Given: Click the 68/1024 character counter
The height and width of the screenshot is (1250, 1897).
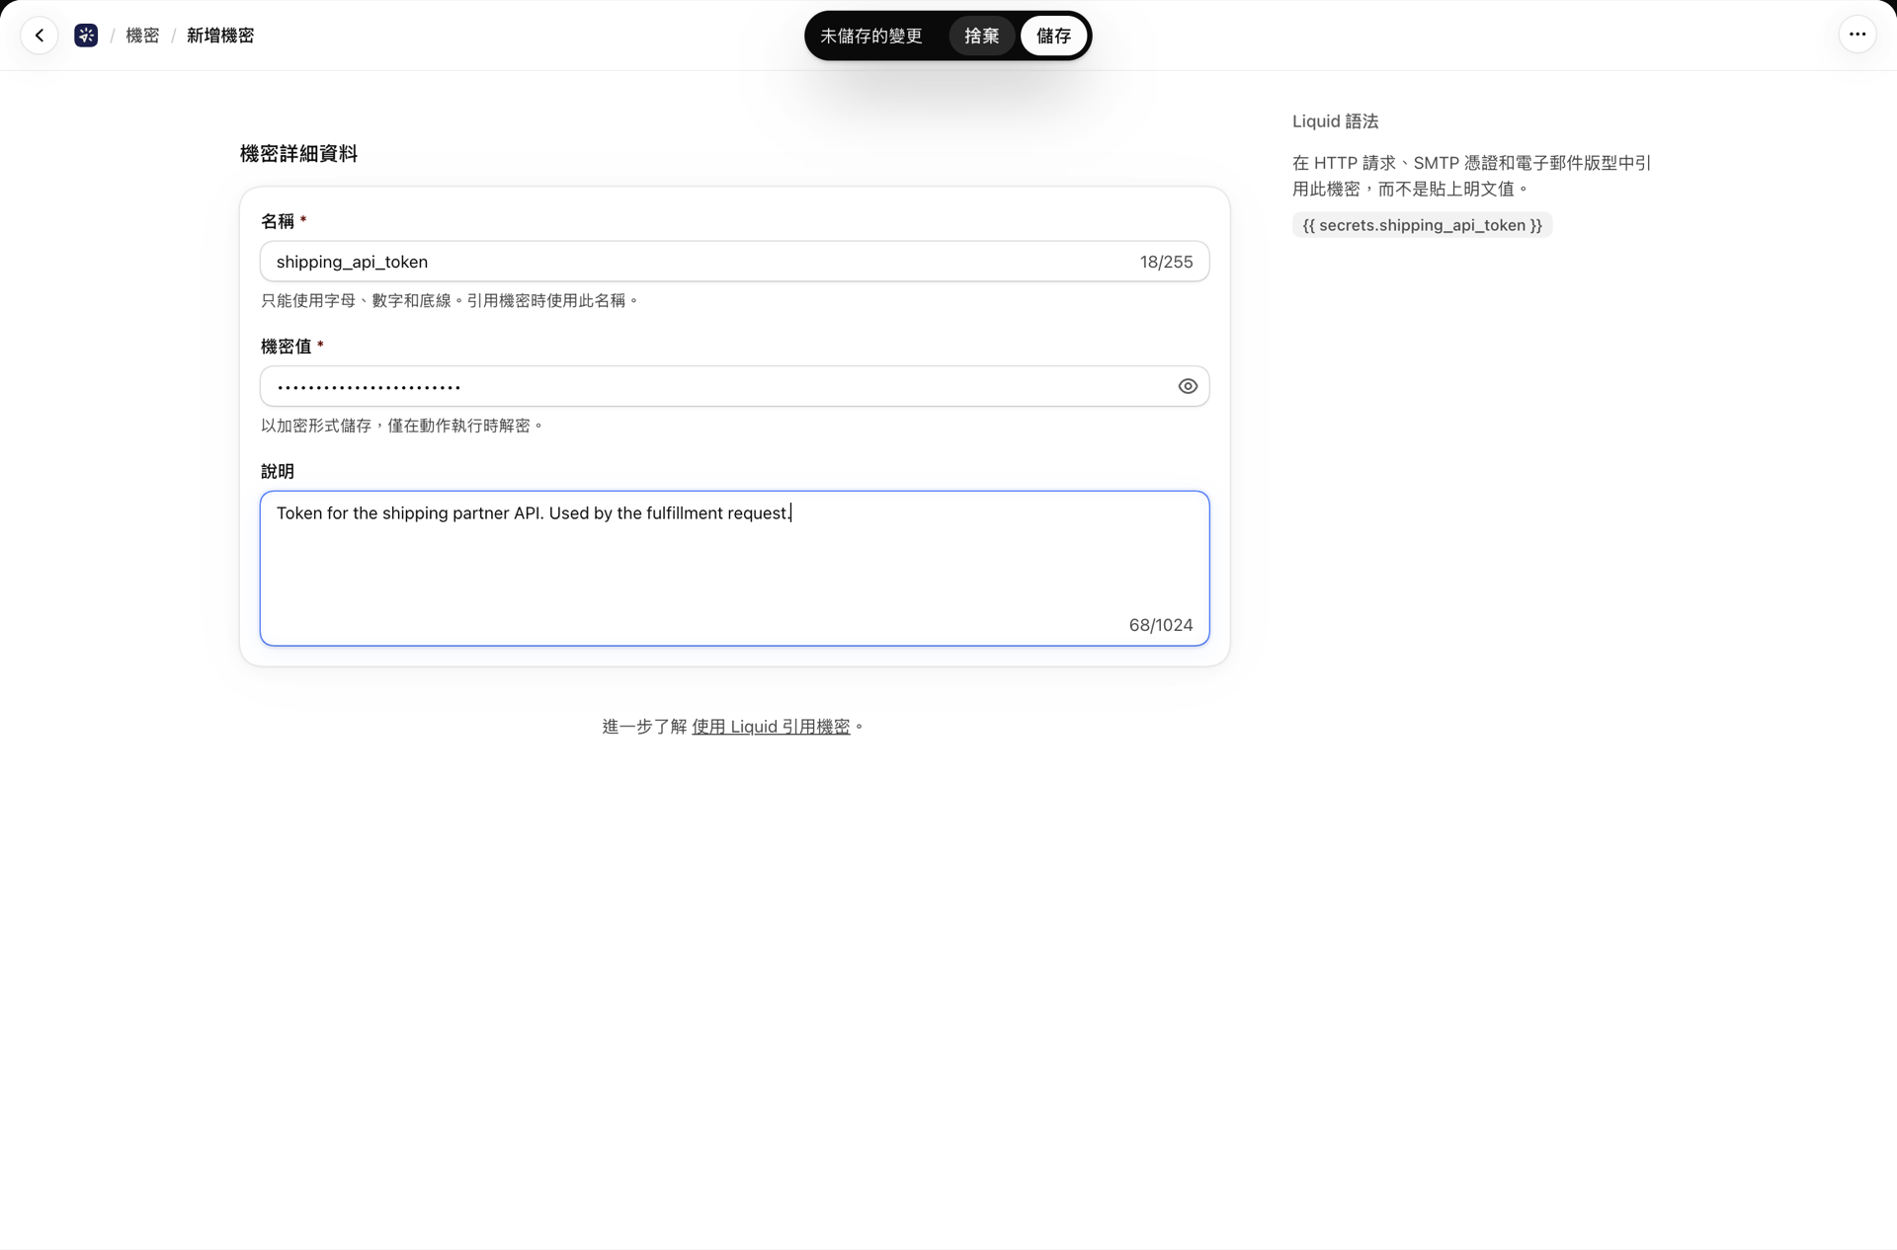Looking at the screenshot, I should coord(1161,625).
